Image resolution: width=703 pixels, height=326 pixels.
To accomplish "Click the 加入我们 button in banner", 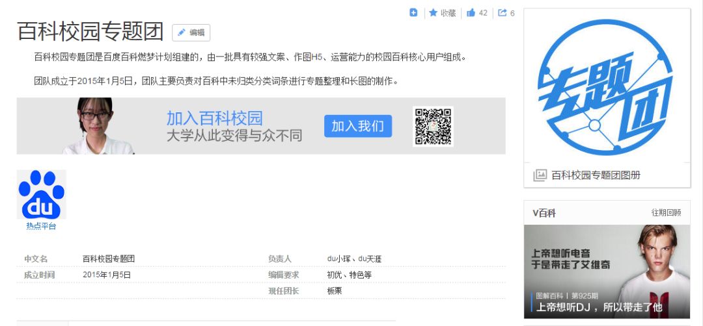I will pos(358,126).
